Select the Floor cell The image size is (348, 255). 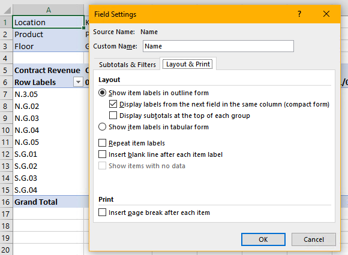(x=49, y=46)
